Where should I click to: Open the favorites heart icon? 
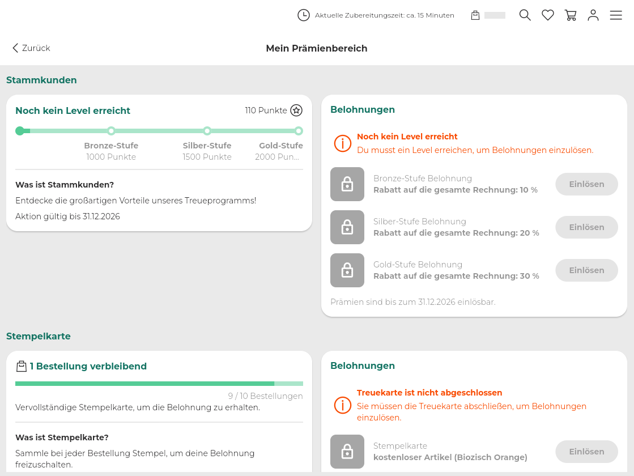(x=548, y=15)
